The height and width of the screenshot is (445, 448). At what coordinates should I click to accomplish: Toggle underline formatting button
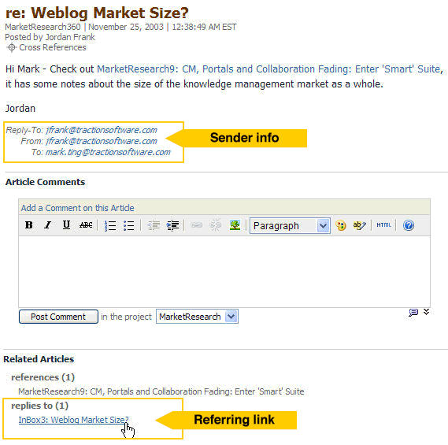(x=66, y=225)
